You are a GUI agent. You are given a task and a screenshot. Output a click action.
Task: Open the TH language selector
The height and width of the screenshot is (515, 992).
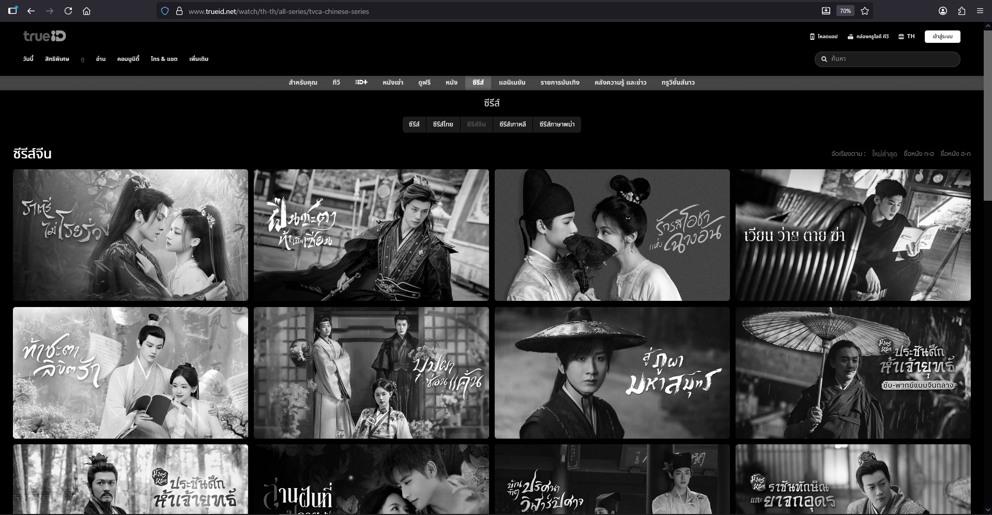[907, 37]
